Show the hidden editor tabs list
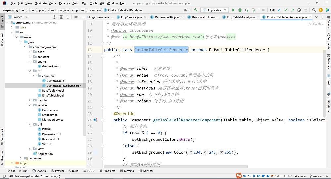Screen dimensions: 331x179 coord(316,17)
